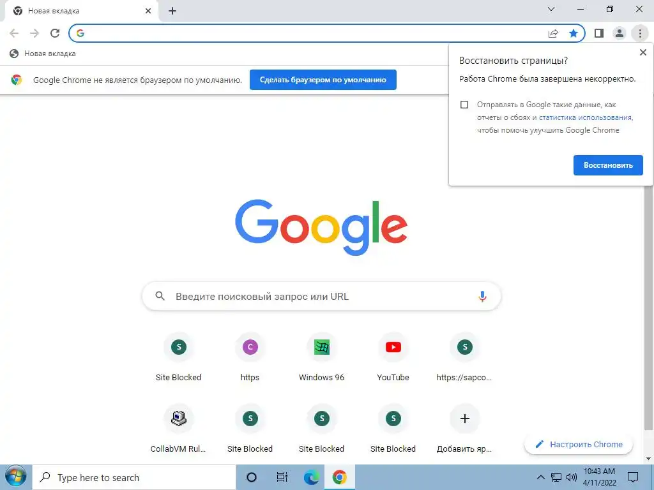
Task: Open the YouTube shortcut
Action: coord(393,356)
